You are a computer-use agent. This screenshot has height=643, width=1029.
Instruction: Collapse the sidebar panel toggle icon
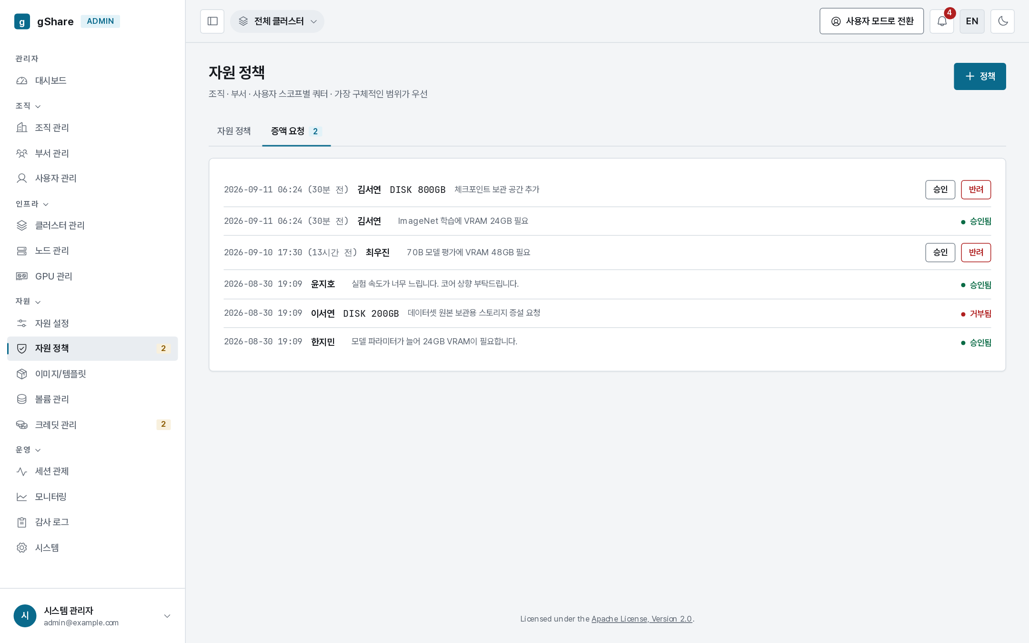[212, 21]
